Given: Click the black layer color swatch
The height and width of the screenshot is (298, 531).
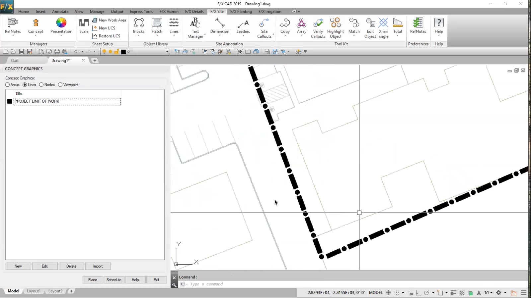Looking at the screenshot, I should 123,52.
